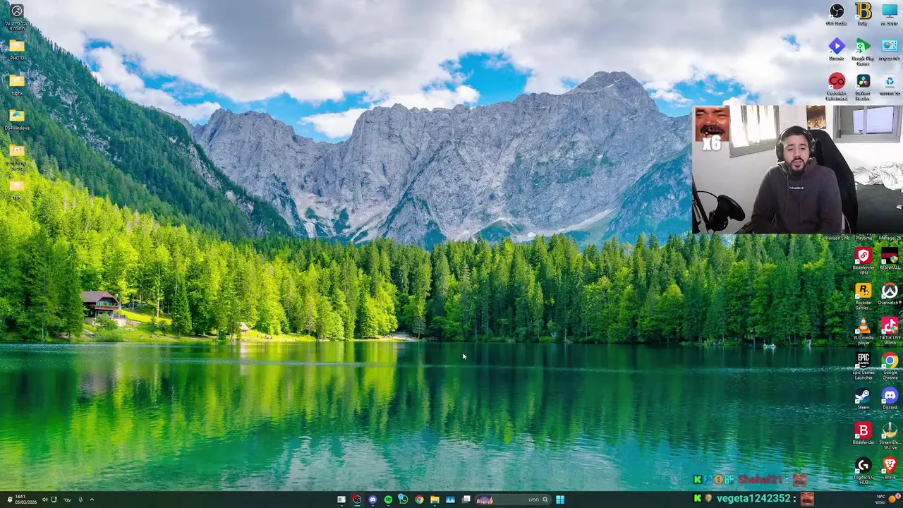
Task: Open Spotify from the taskbar
Action: [388, 500]
